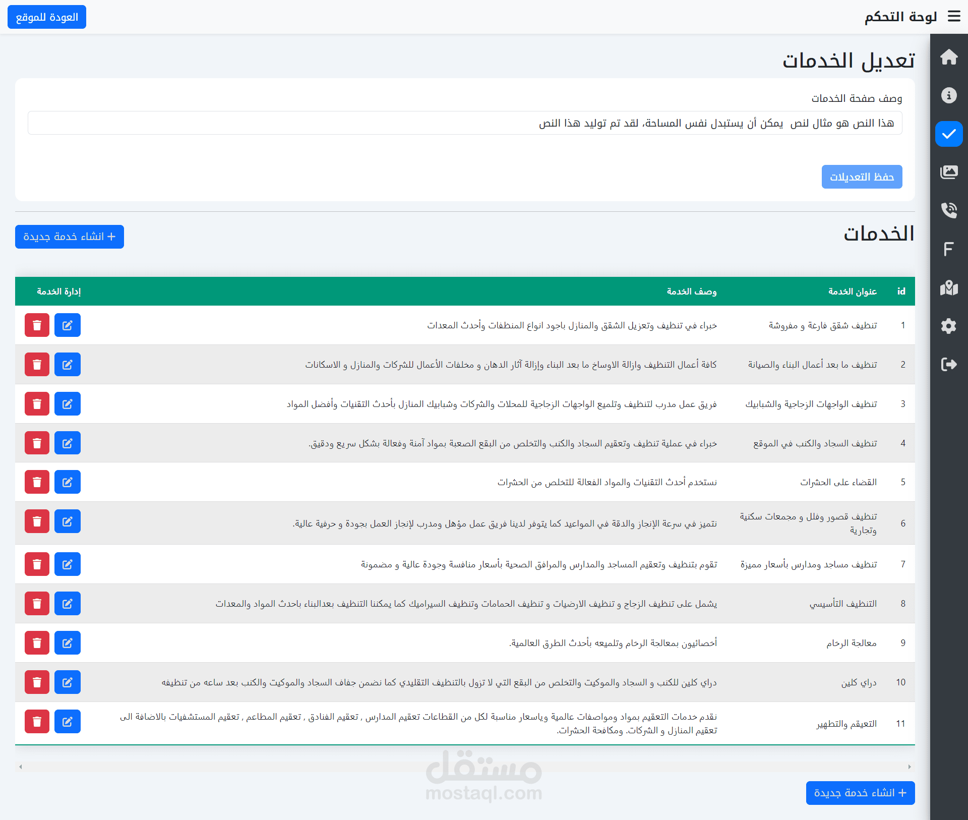Open the home icon in sidebar
The height and width of the screenshot is (820, 968).
[x=948, y=57]
